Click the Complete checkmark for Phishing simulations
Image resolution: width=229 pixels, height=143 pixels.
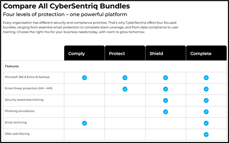click(206, 112)
